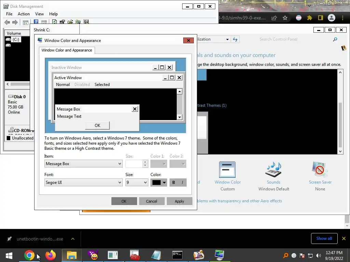Screen dimensions: 350x262
Task: Click the refresh arrows beside the address bar
Action: (x=235, y=40)
